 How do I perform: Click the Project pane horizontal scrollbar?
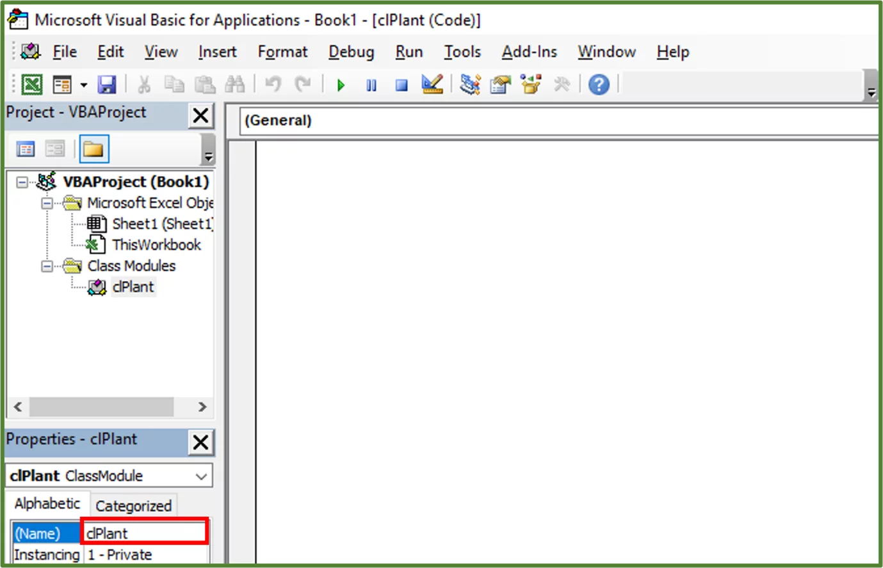tap(101, 407)
